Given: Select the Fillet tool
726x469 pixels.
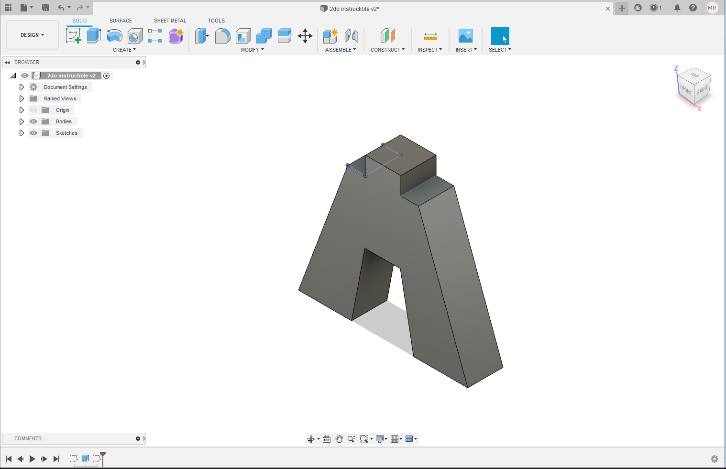Looking at the screenshot, I should click(x=222, y=36).
